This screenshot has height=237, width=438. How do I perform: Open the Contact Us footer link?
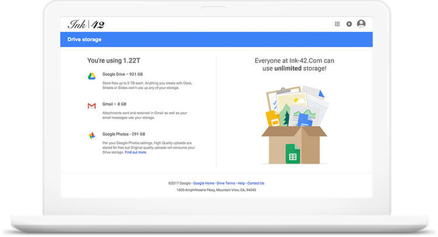(x=255, y=183)
